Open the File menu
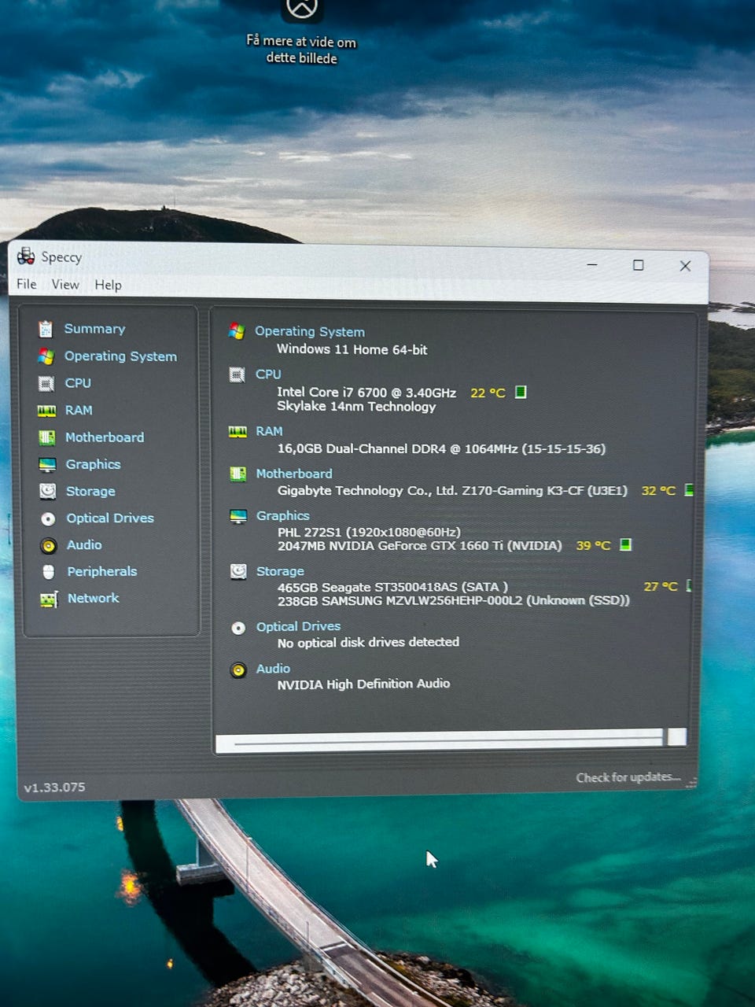 [x=27, y=284]
